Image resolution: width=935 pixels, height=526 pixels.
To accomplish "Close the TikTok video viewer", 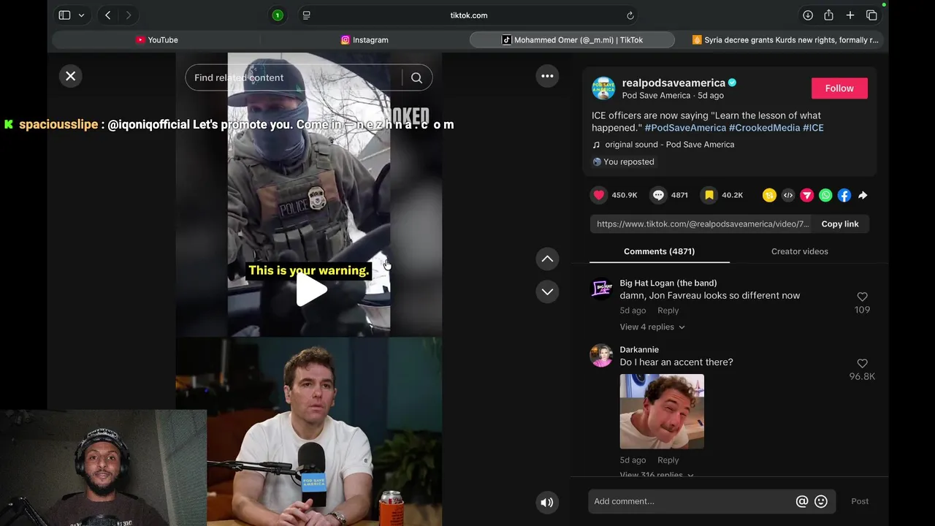I will point(71,76).
